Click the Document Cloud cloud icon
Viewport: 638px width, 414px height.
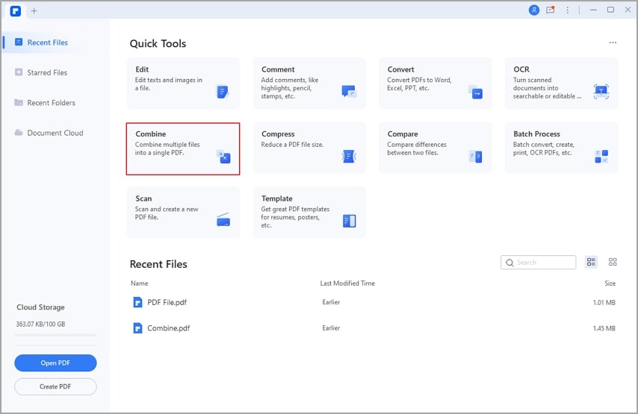pos(19,133)
